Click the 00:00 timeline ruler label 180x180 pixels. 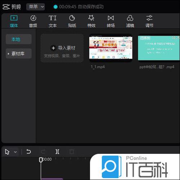[x=47, y=159]
